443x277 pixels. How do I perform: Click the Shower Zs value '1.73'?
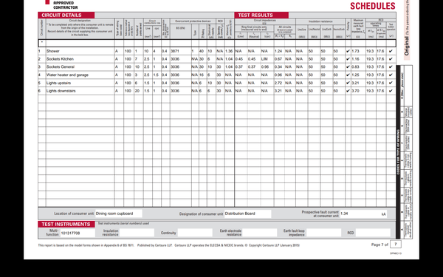pos(355,51)
